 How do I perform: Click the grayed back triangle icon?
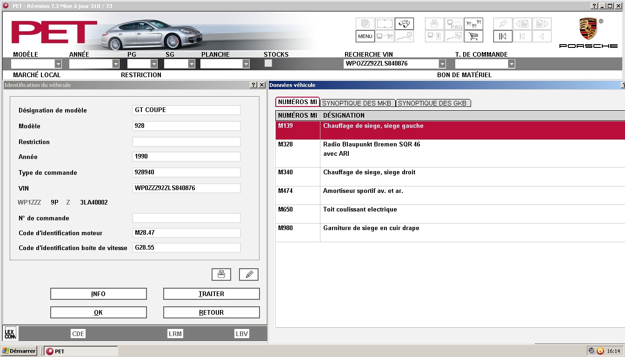pyautogui.click(x=542, y=36)
